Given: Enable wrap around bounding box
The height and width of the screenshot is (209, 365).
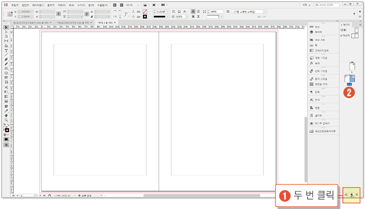Looking at the screenshot, I should coord(198,11).
